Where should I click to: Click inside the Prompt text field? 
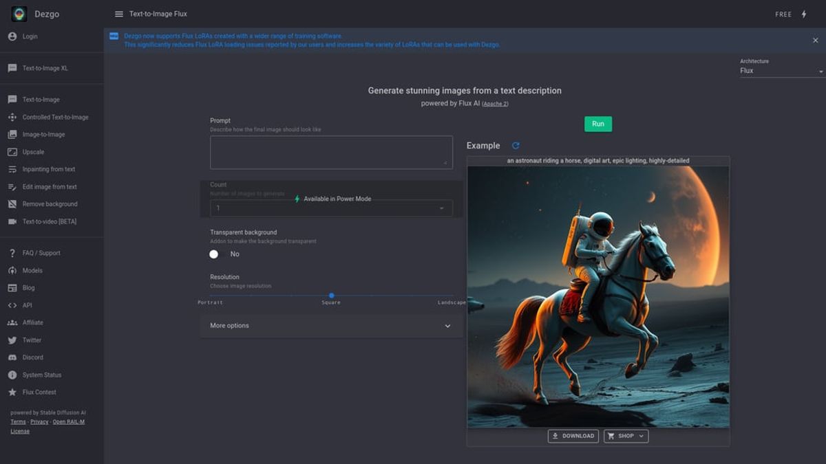(x=330, y=152)
